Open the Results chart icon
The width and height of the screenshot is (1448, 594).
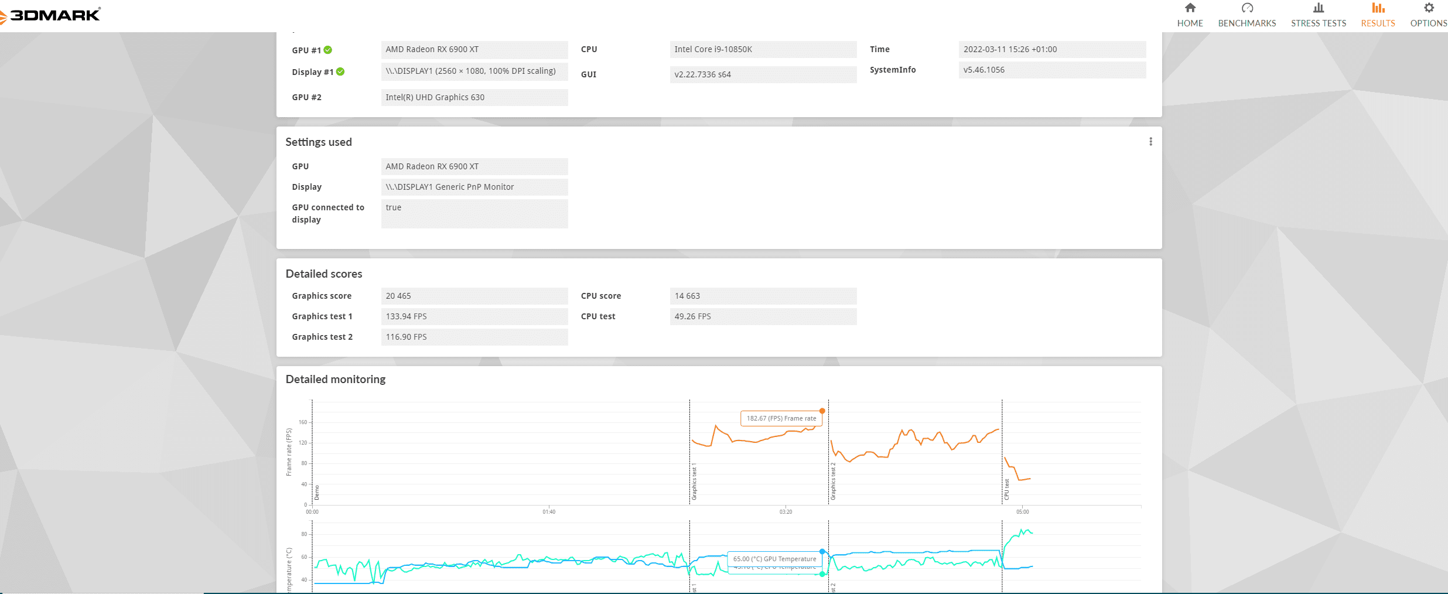tap(1378, 8)
